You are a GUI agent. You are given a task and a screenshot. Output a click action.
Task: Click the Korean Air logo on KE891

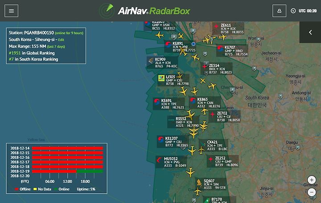(x=168, y=45)
